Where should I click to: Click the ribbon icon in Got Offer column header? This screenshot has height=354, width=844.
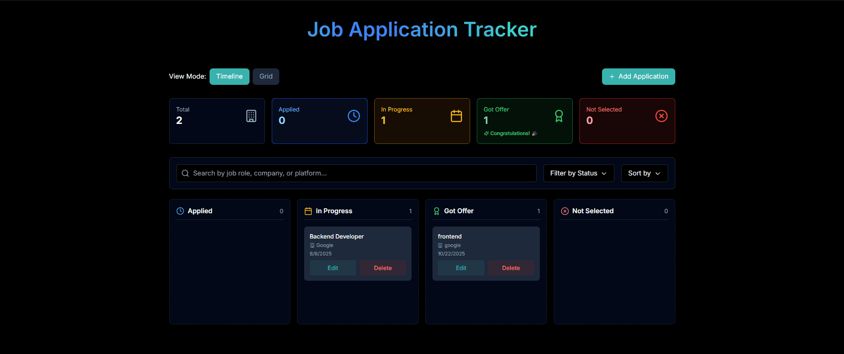tap(436, 211)
